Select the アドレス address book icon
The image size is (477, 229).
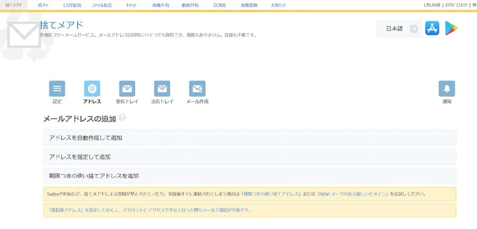(92, 88)
